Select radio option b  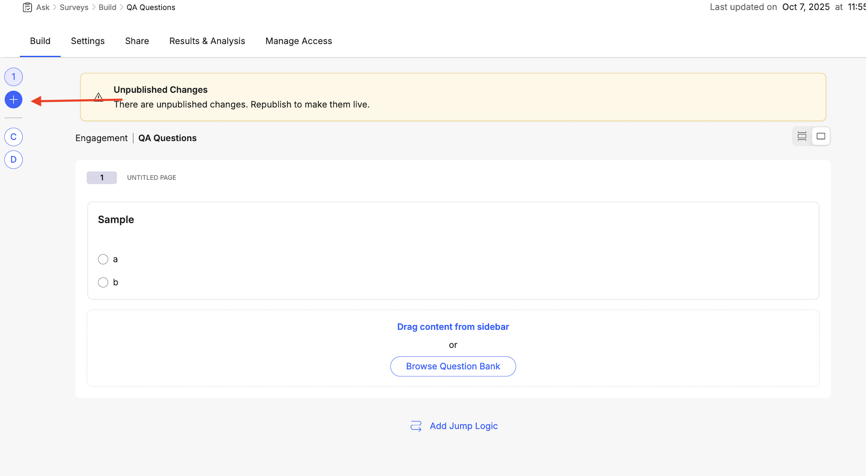[x=103, y=283]
